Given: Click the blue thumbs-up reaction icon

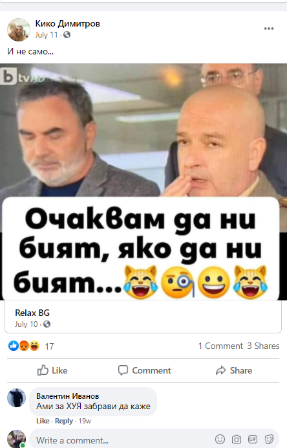Looking at the screenshot, I should click(13, 346).
